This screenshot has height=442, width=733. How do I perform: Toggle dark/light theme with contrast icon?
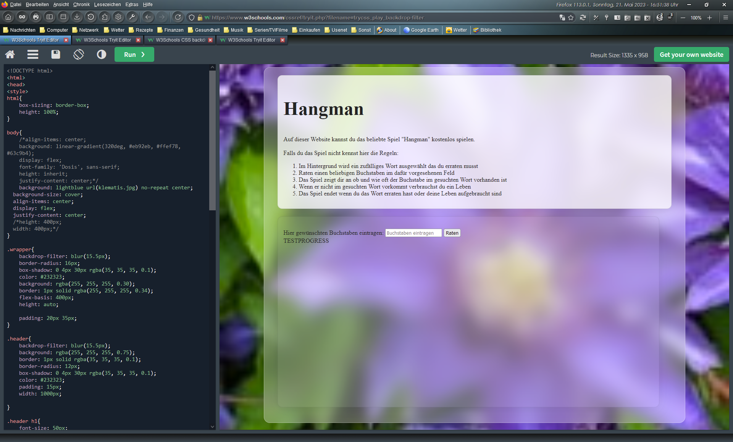coord(102,55)
